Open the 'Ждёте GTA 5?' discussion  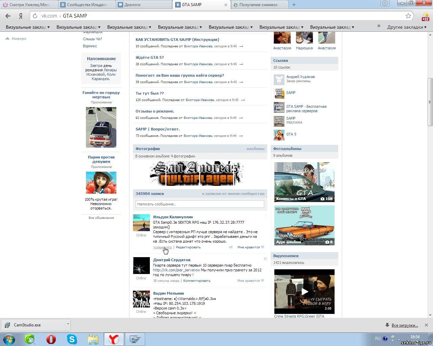tap(150, 57)
